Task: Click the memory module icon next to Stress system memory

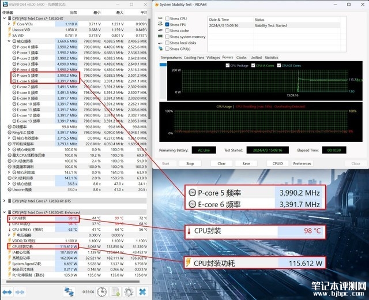Action: 160,36
